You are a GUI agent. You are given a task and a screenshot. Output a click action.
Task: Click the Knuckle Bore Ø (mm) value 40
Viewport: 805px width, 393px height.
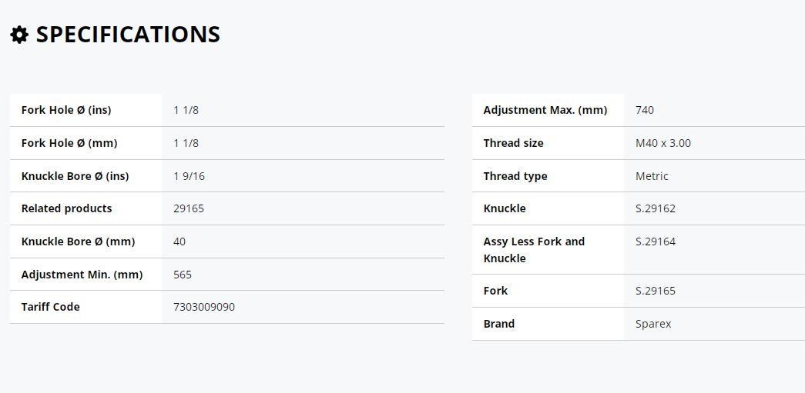(x=179, y=241)
